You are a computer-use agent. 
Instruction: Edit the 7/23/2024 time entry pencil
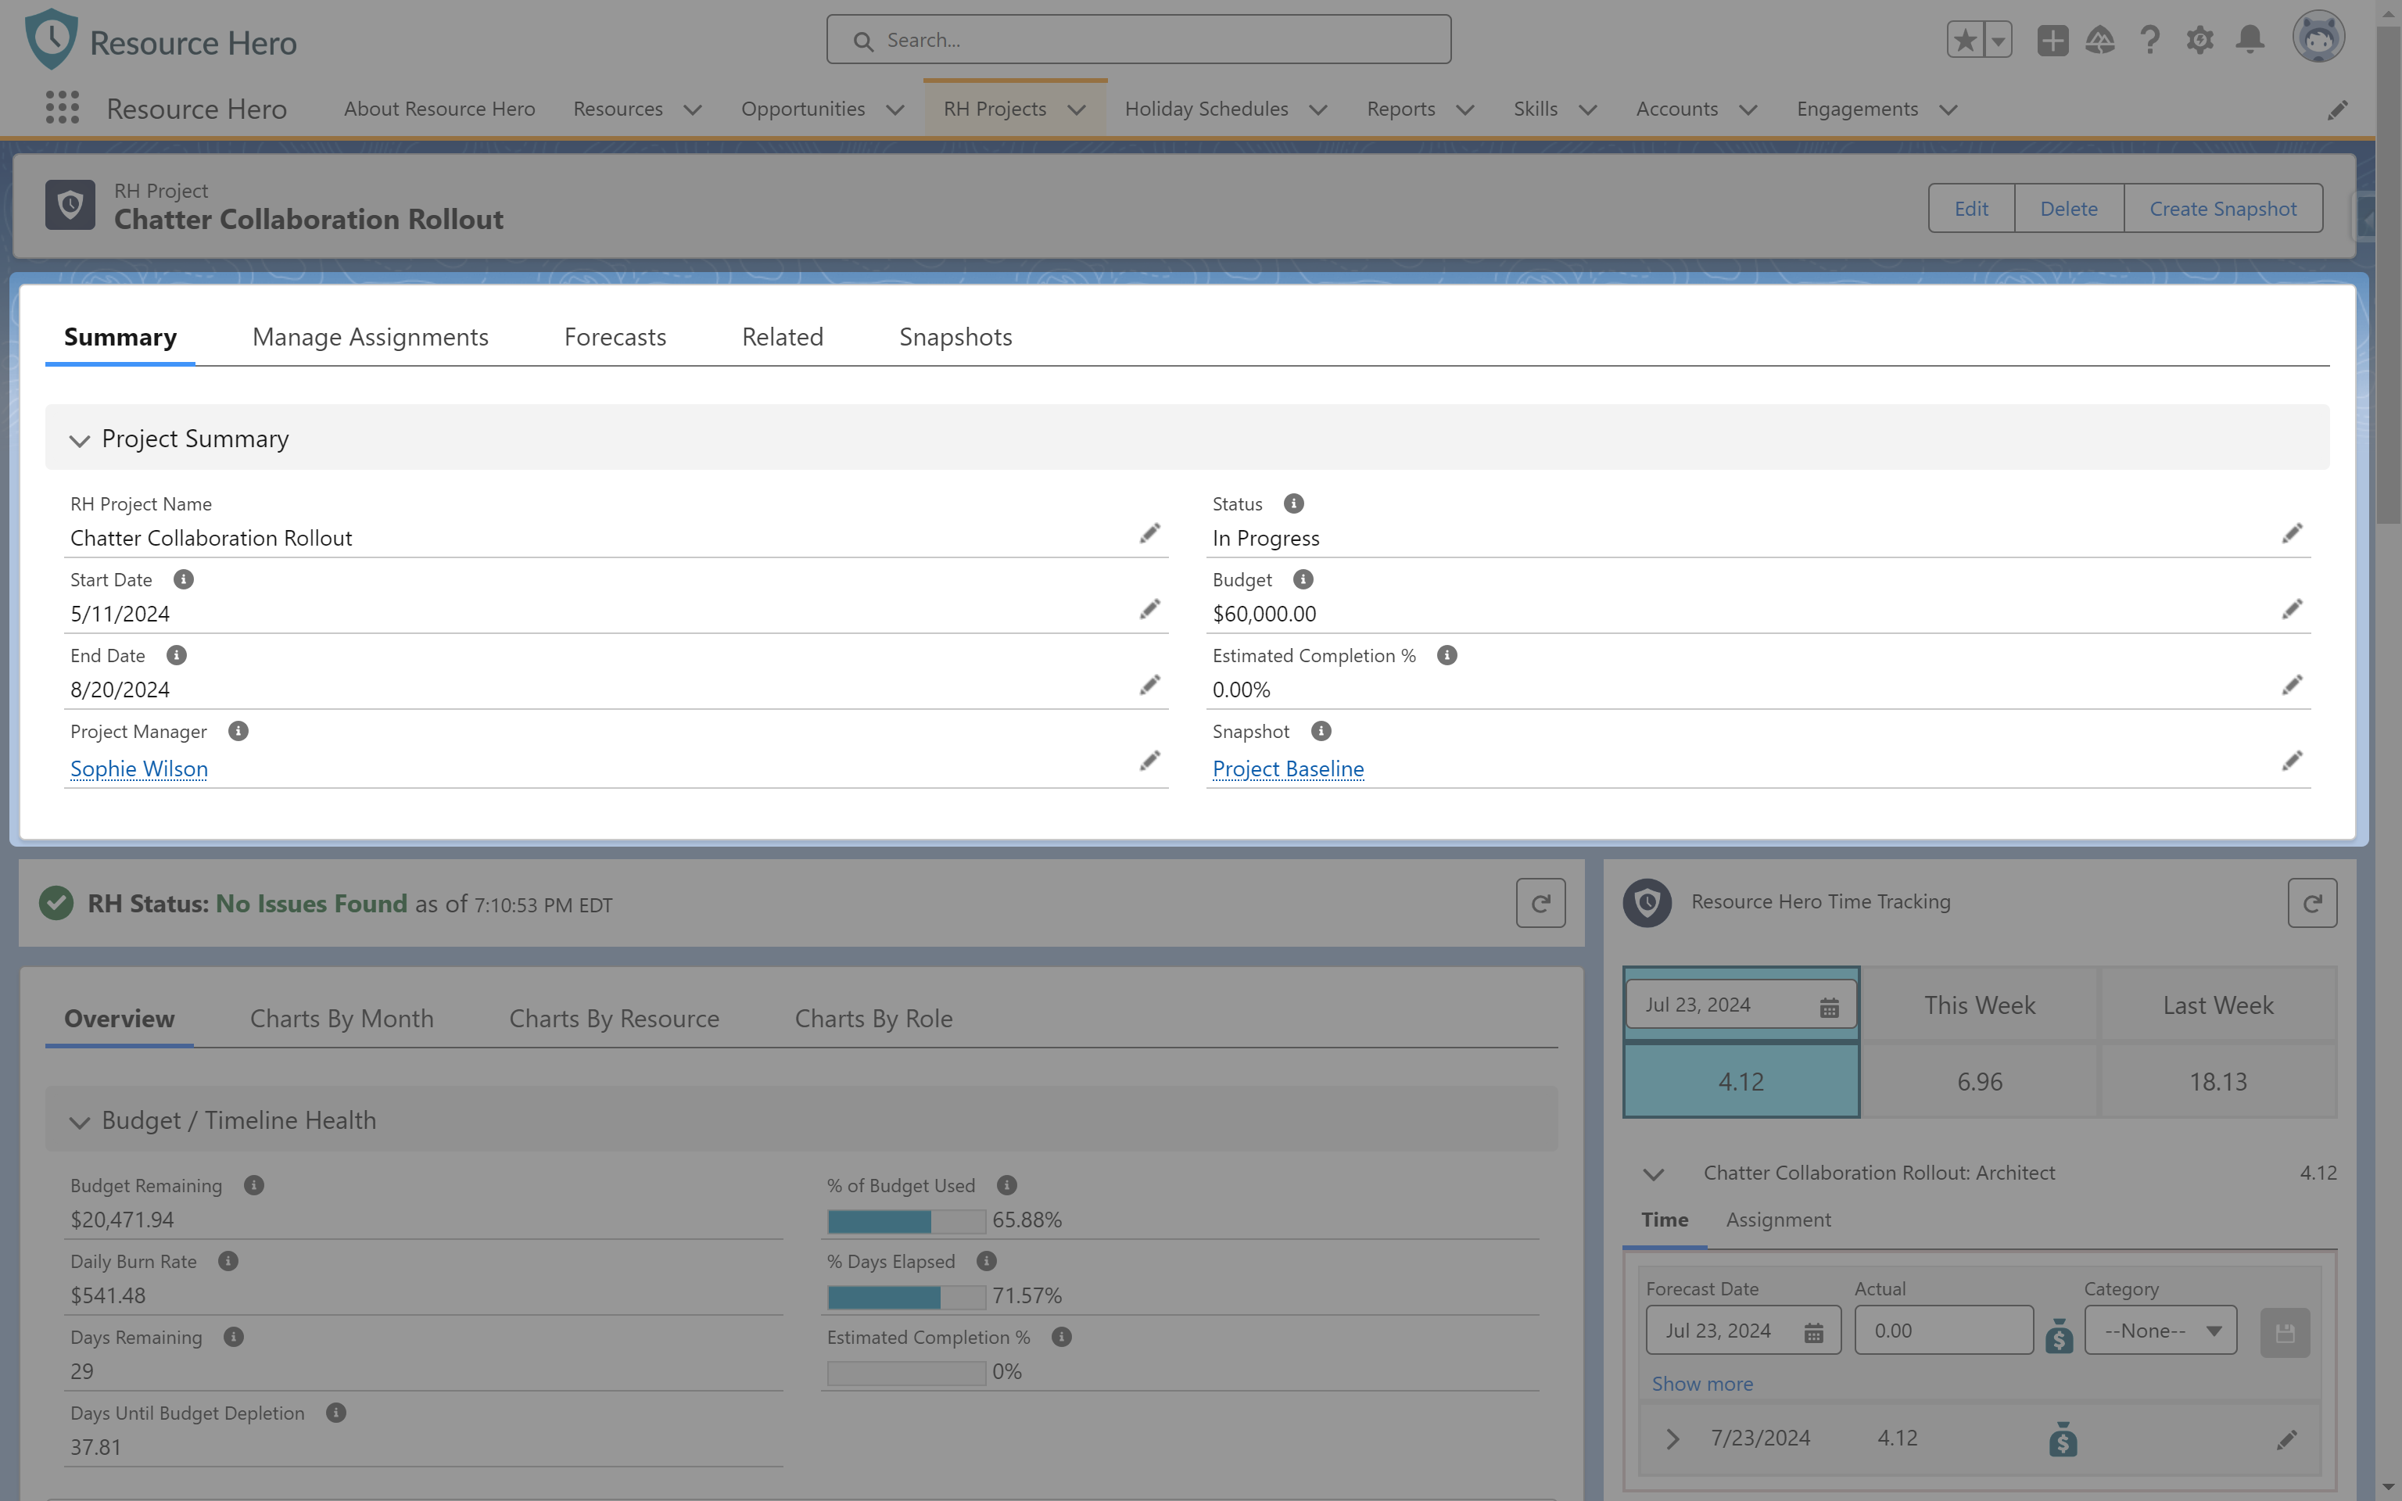[x=2285, y=1441]
